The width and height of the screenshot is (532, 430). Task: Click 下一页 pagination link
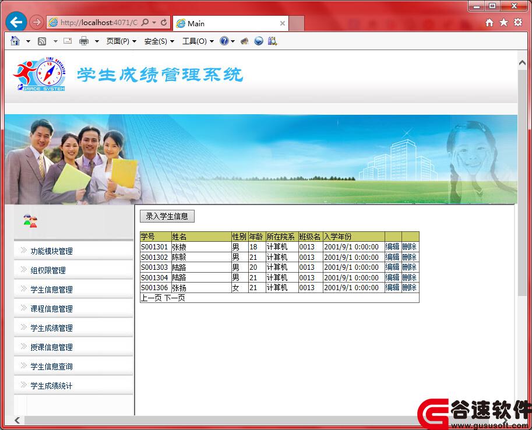175,298
